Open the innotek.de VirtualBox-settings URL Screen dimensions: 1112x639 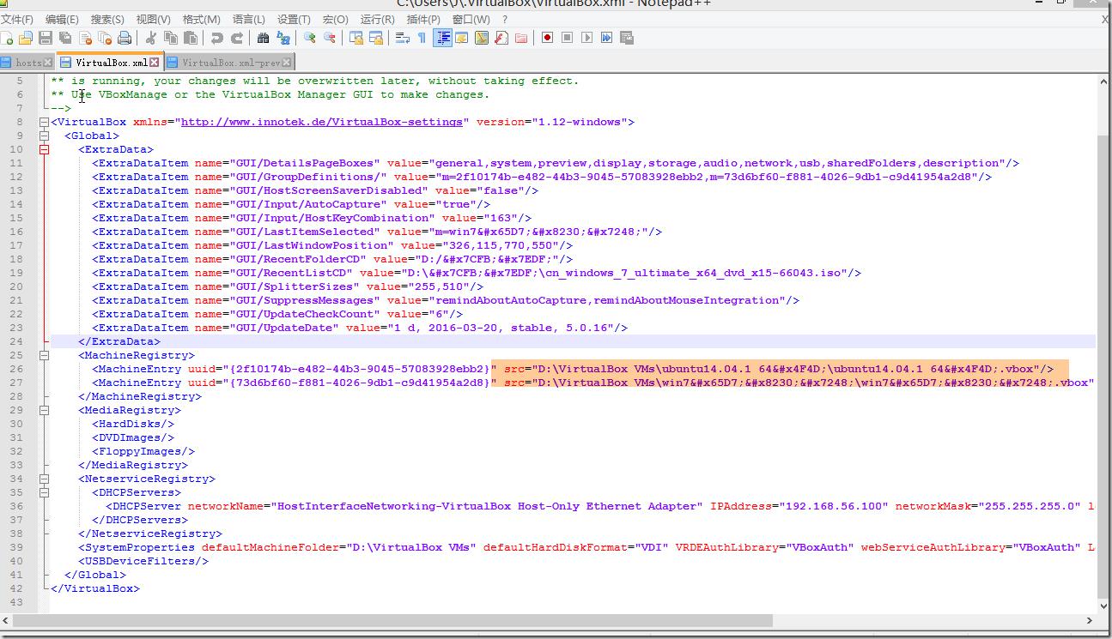tap(322, 122)
